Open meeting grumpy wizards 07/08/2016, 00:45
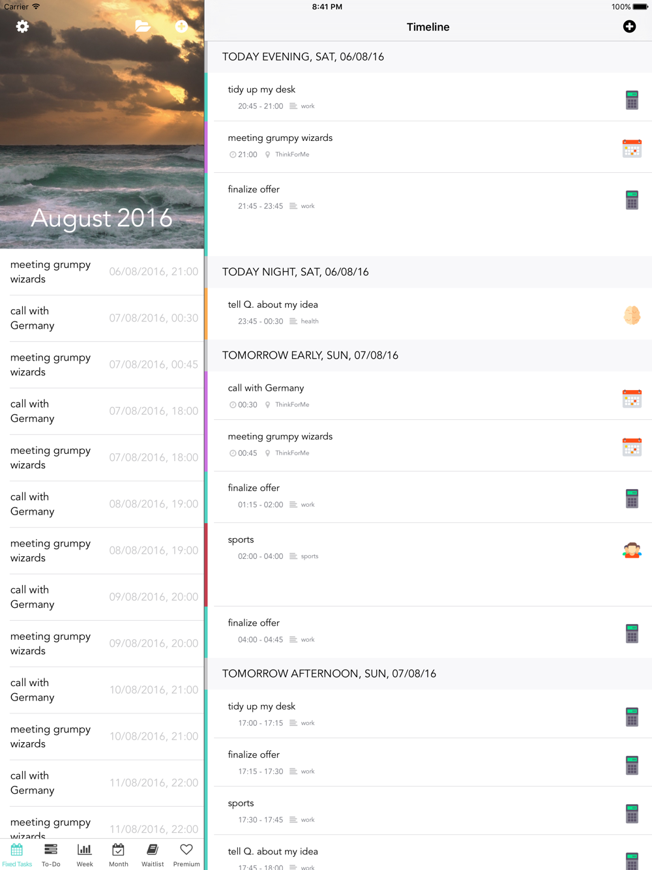The width and height of the screenshot is (652, 870). pos(102,365)
